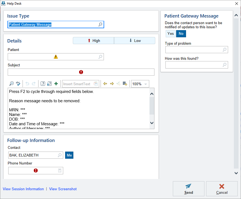Click the green plus icon in editor toolbar
241x199 pixels.
(56, 84)
